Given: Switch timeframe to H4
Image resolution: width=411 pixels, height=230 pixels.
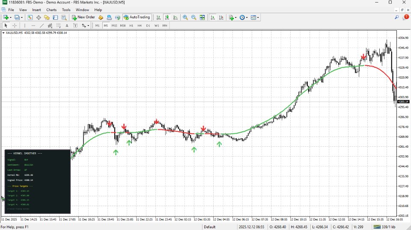Looking at the screenshot, I should pyautogui.click(x=140, y=25).
